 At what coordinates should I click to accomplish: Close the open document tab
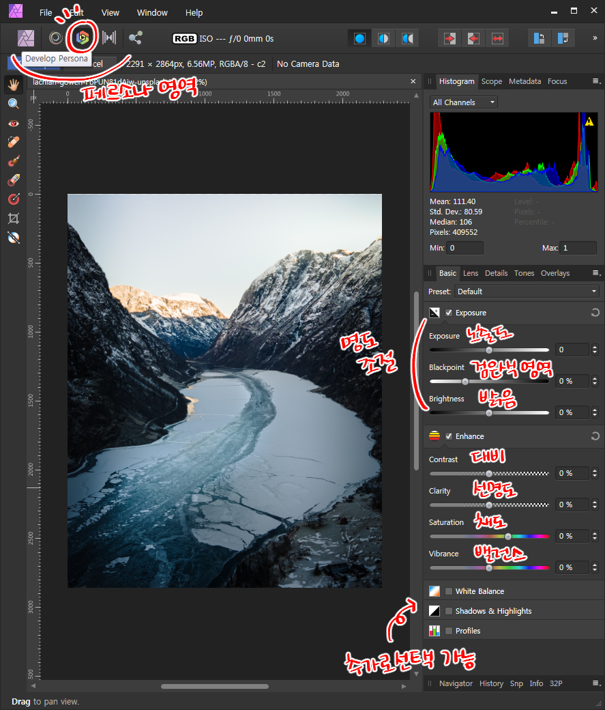413,81
